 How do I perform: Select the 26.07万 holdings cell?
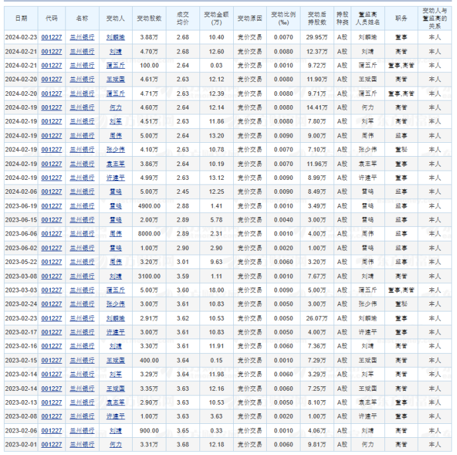point(317,318)
